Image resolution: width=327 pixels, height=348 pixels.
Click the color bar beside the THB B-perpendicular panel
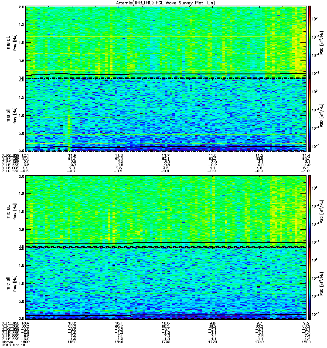point(309,42)
